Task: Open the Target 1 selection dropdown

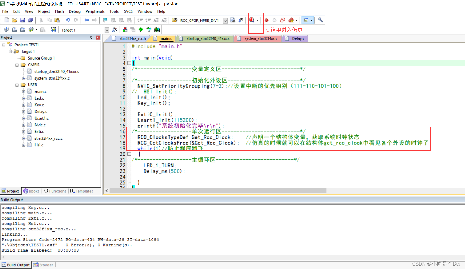Action: tap(107, 30)
